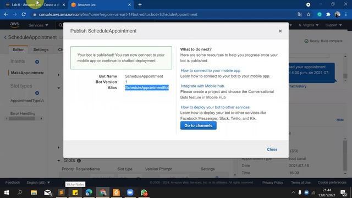This screenshot has width=352, height=198.
Task: Open Privacy Policy footer link
Action: 273,183
